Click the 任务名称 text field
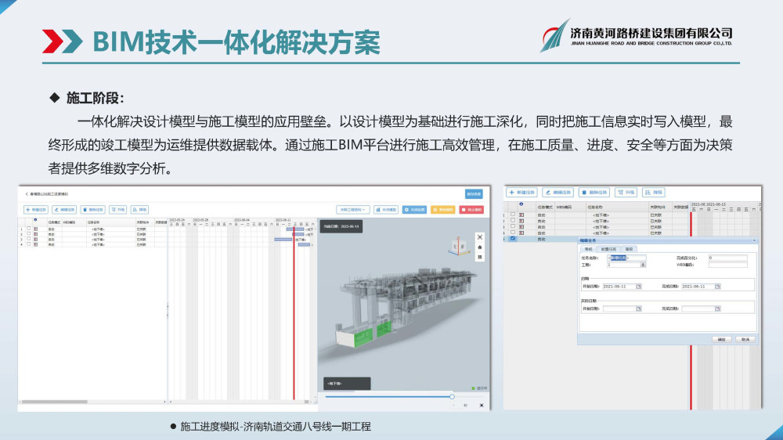The image size is (783, 440). point(626,258)
